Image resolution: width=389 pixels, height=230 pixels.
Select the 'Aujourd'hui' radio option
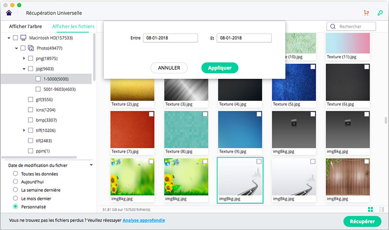(16, 182)
